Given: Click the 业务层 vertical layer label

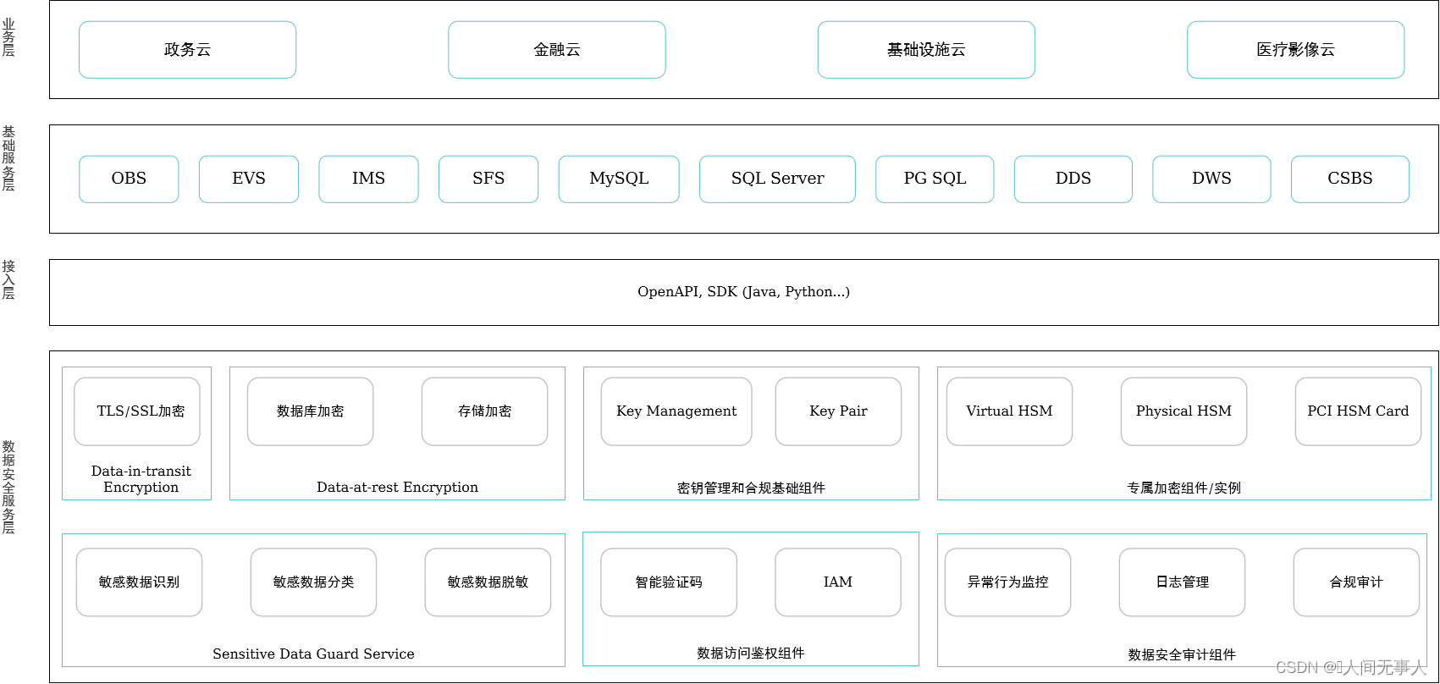Looking at the screenshot, I should (8, 37).
